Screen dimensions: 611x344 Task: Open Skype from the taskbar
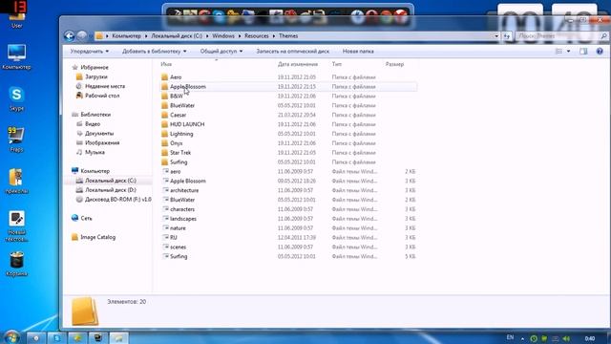click(x=57, y=337)
